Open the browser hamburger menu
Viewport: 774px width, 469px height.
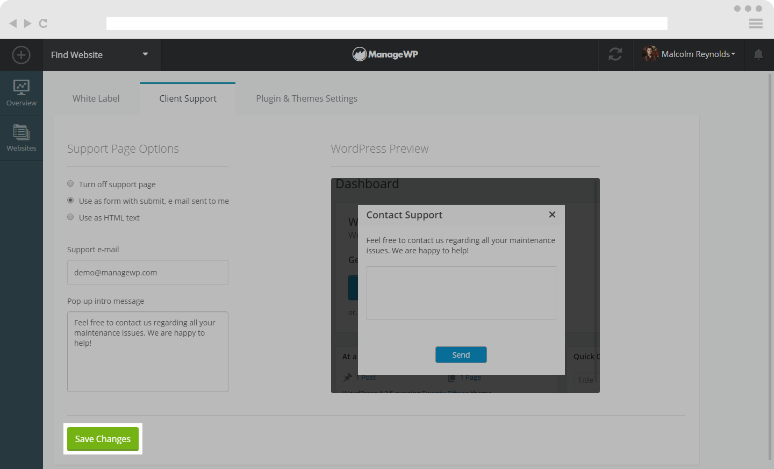click(x=756, y=23)
